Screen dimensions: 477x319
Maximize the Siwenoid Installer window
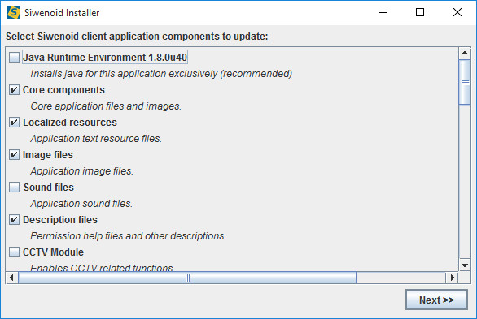click(x=420, y=12)
